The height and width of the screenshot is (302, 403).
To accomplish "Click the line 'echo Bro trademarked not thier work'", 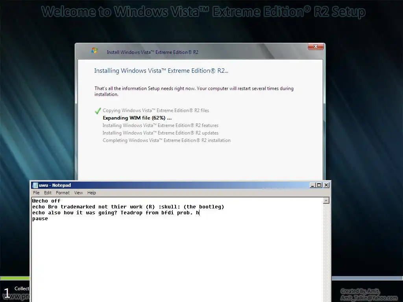I will click(x=128, y=207).
